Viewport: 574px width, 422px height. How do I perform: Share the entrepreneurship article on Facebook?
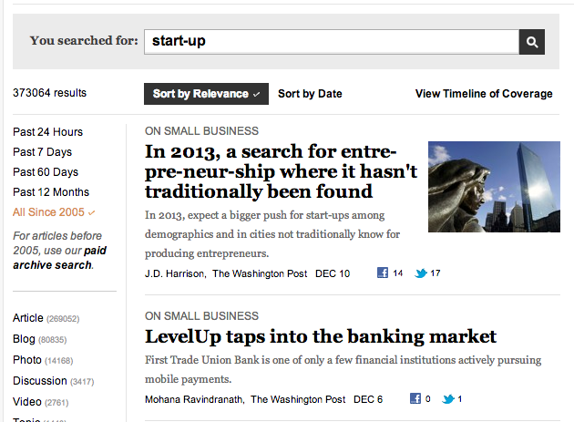(383, 273)
